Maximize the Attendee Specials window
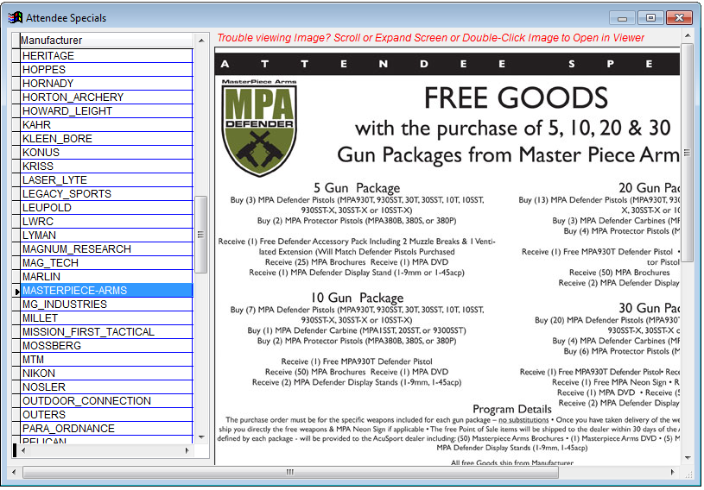The image size is (704, 490). pyautogui.click(x=650, y=18)
